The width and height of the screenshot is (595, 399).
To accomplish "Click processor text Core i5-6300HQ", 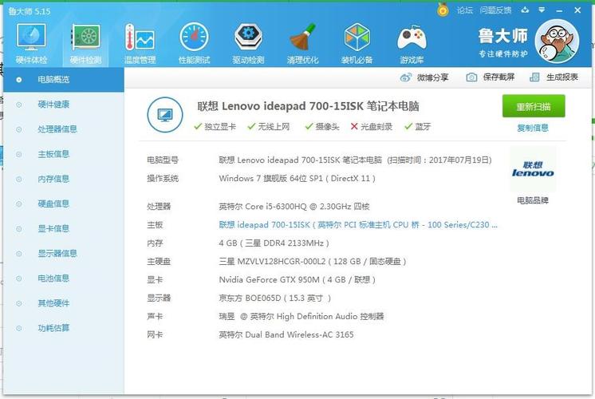I will coord(294,207).
